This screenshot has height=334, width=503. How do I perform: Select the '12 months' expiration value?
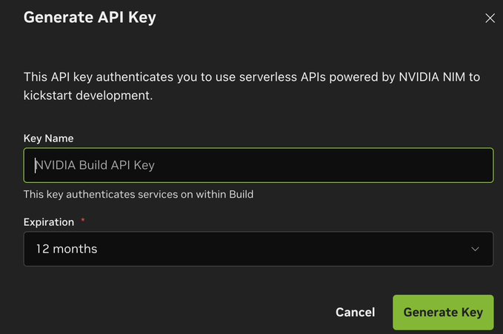pos(67,249)
